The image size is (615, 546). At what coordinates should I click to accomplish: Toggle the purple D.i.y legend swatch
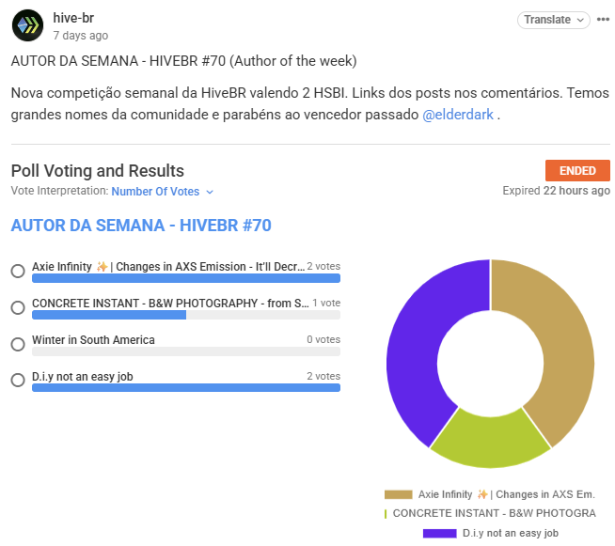440,534
